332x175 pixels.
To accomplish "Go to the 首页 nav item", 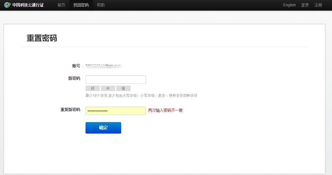I will 61,5.
